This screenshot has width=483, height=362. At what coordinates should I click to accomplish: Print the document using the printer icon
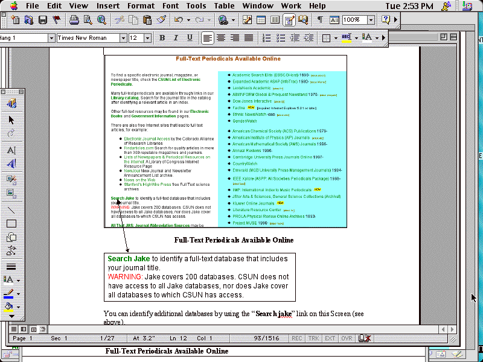[x=74, y=20]
